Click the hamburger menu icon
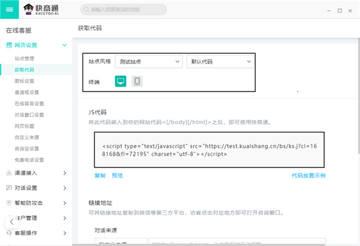 [10, 9]
